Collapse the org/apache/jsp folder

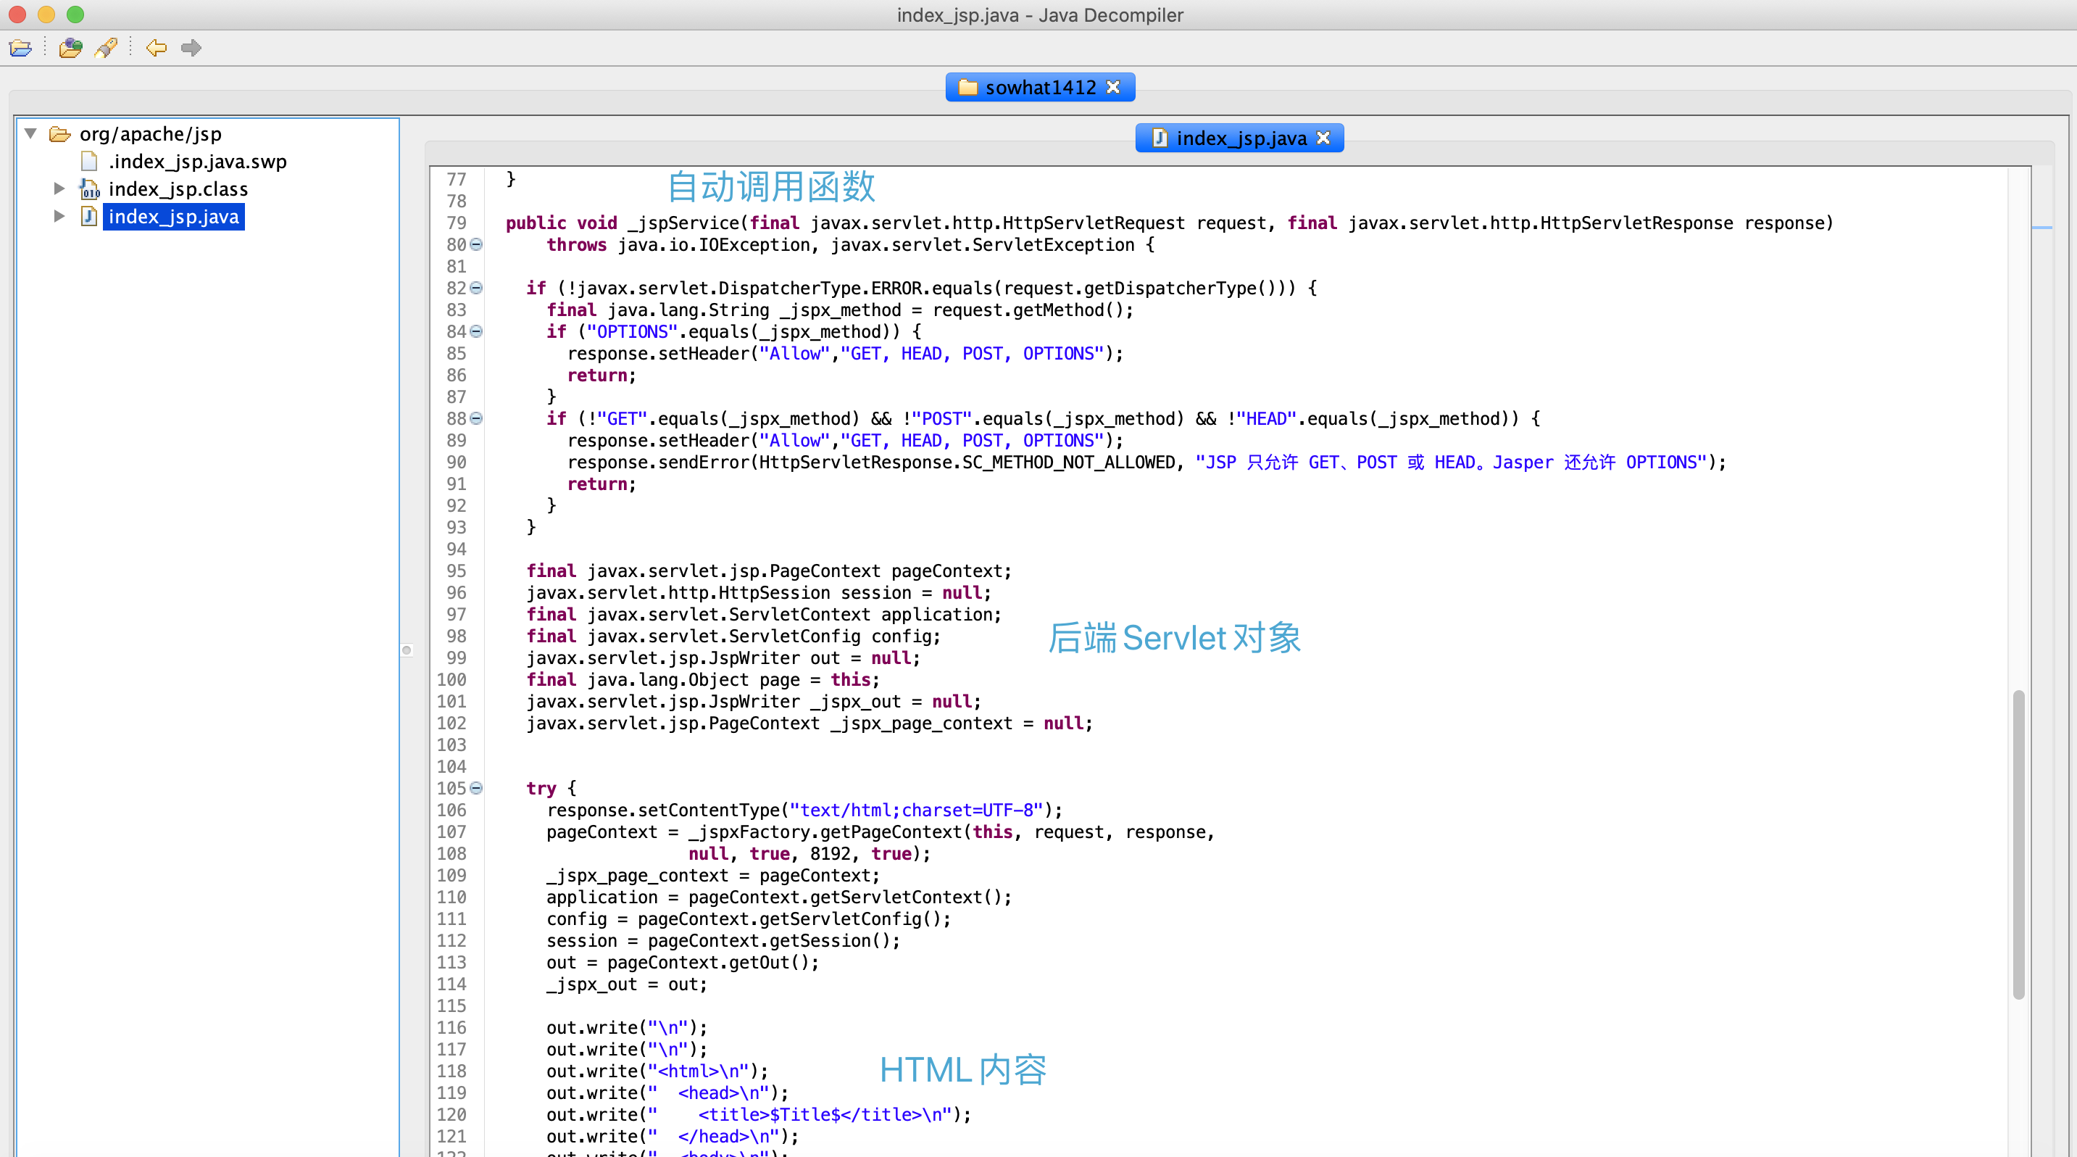(x=30, y=133)
